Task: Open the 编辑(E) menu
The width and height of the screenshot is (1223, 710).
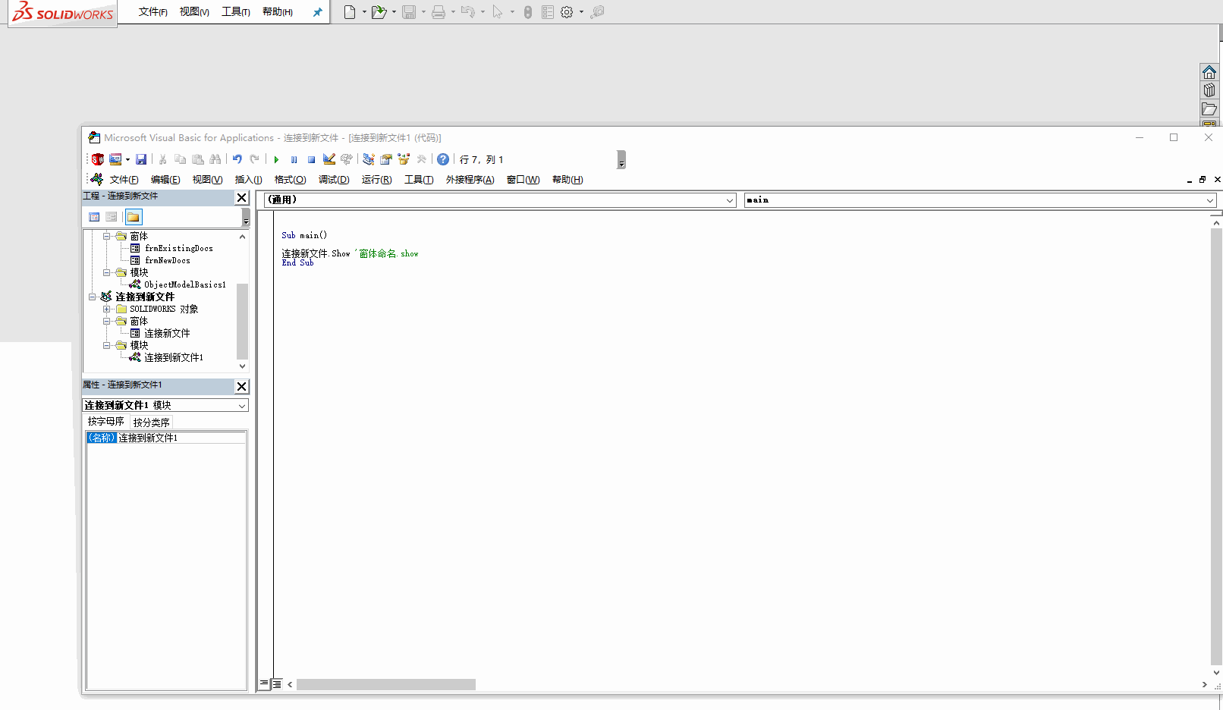Action: tap(165, 180)
